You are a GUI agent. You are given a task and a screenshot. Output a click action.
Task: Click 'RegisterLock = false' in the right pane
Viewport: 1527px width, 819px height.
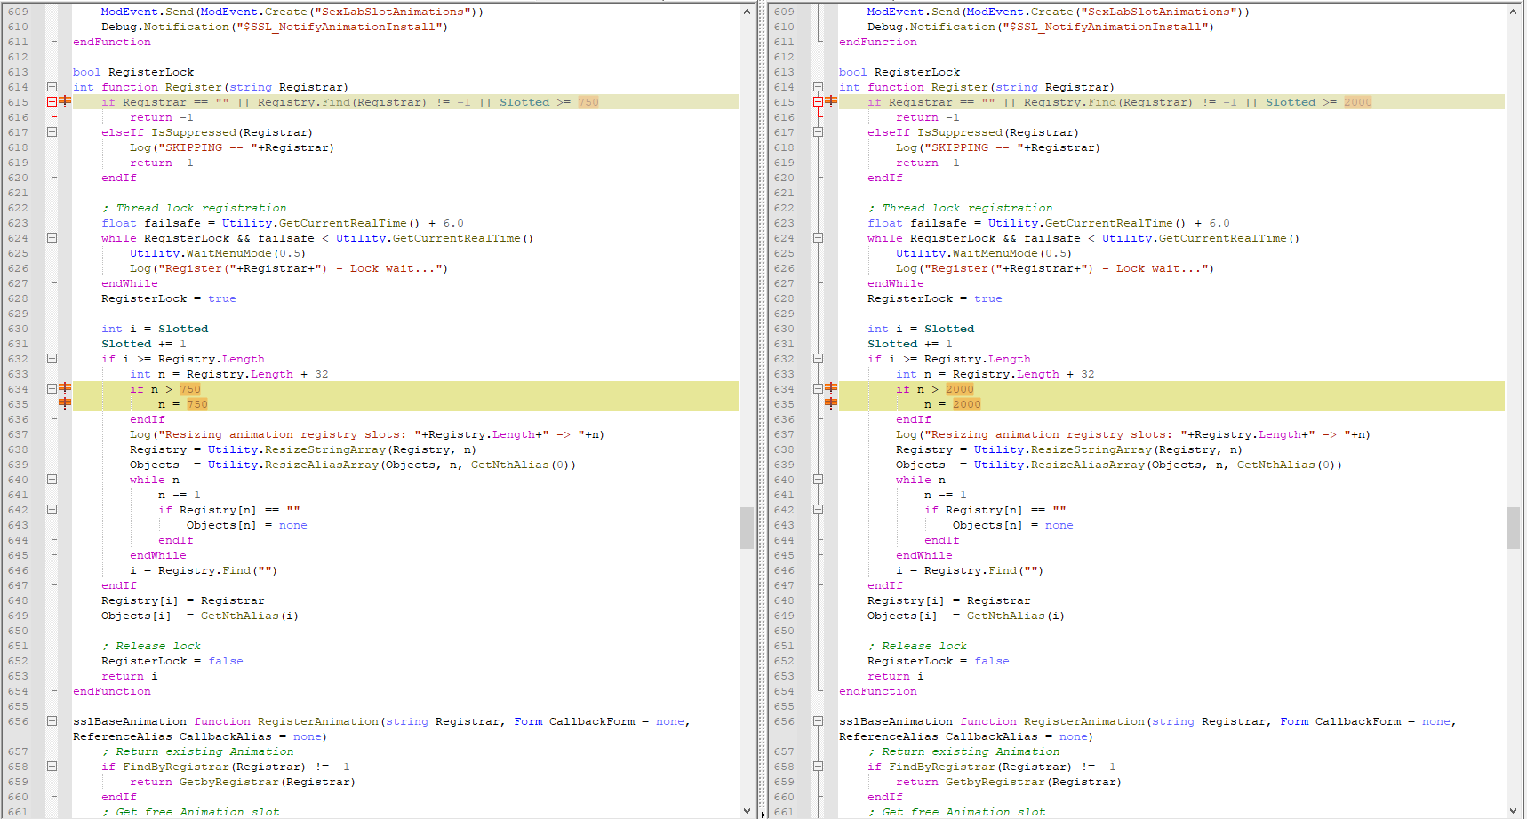coord(939,661)
